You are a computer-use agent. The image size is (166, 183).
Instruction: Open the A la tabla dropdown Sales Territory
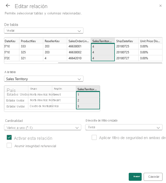tap(44, 79)
